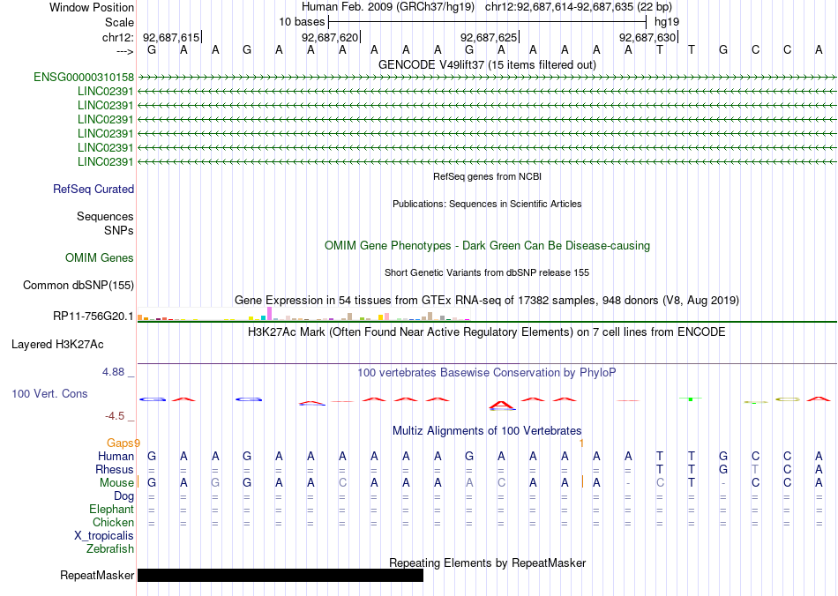Click 100 vertebrates Basewise Conservation by PhyloP title
Screen dimensions: 838x596
pos(487,373)
